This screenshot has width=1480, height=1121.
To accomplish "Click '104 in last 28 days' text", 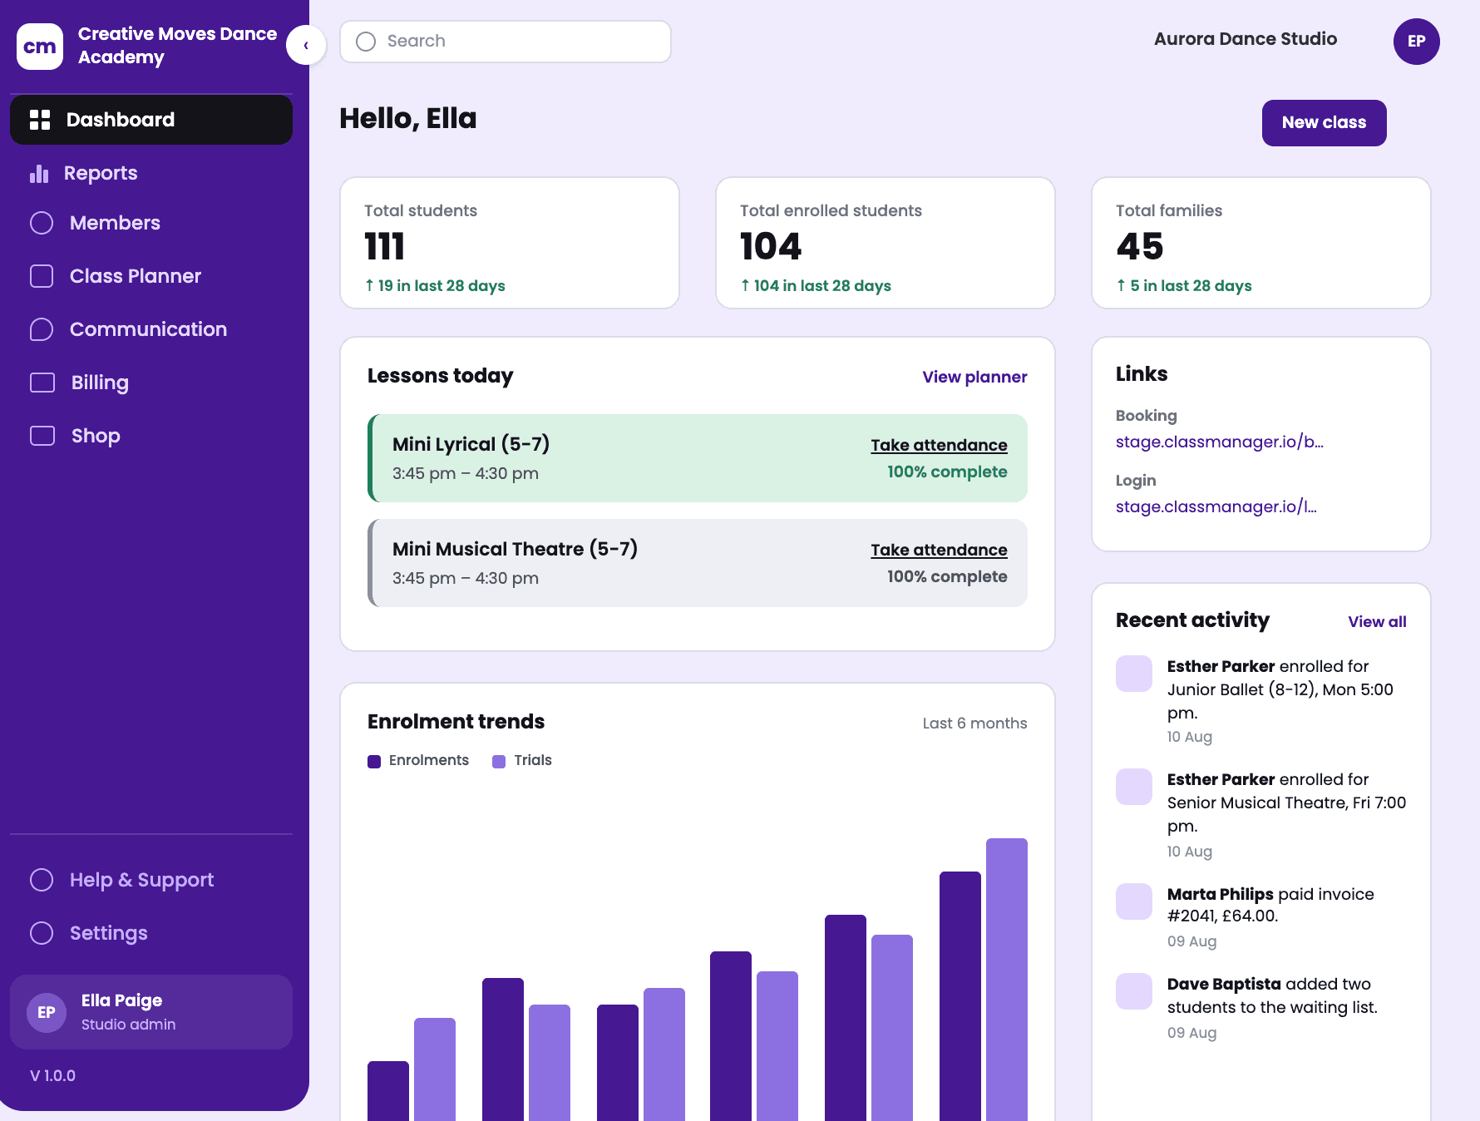I will [x=822, y=285].
